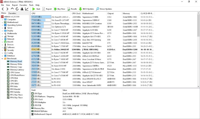Select the DirectX icon in tree
The width and height of the screenshot is (200, 119).
coord(5,42)
